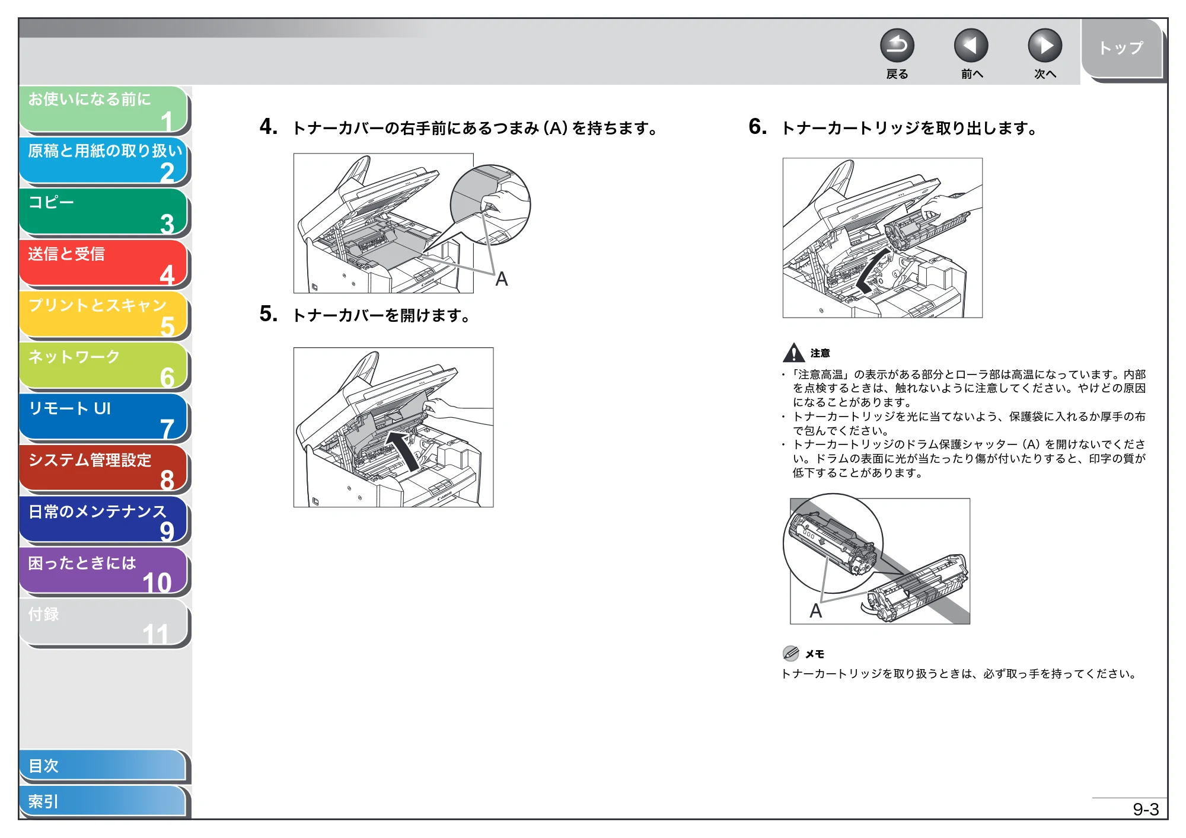Viewport: 1186px width, 838px height.
Task: Open chapter 1 お使いになる前に
Action: [x=103, y=109]
